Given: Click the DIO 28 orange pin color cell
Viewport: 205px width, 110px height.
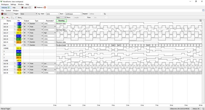Looking at the screenshot, I should 19,30.
